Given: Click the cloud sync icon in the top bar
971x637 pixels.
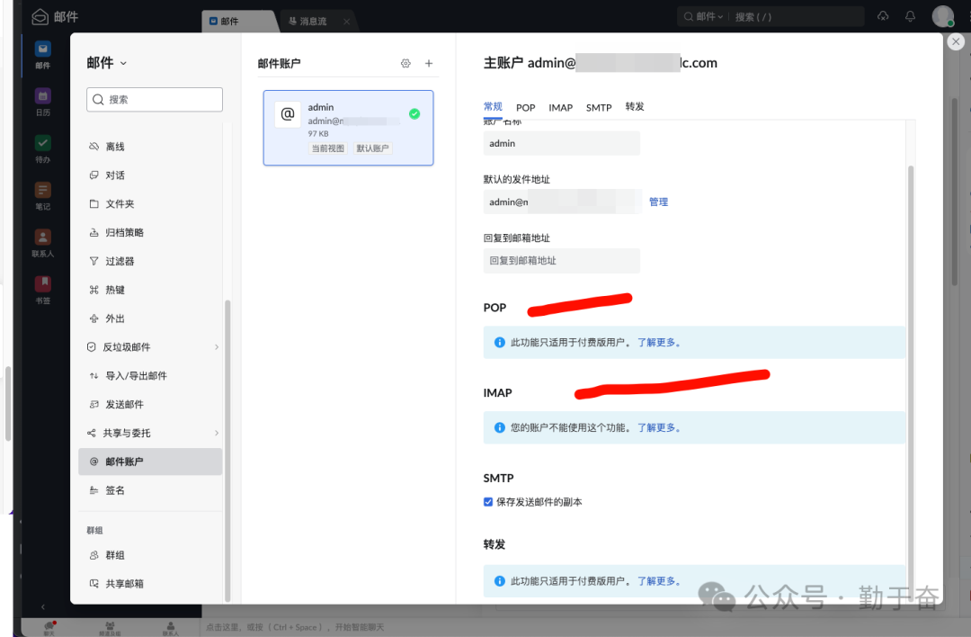Looking at the screenshot, I should point(882,15).
